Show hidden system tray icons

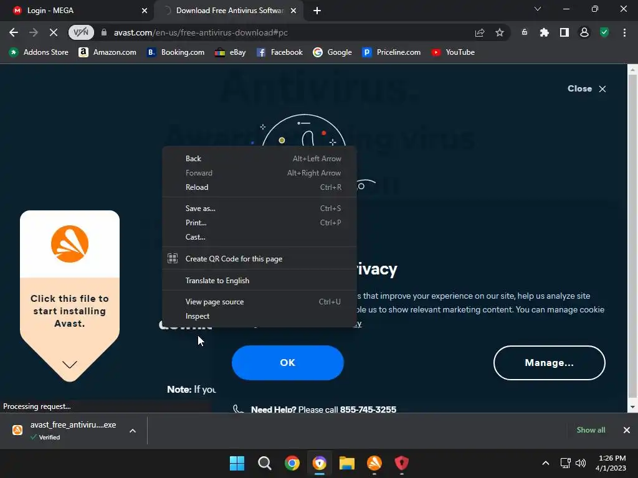pyautogui.click(x=546, y=463)
